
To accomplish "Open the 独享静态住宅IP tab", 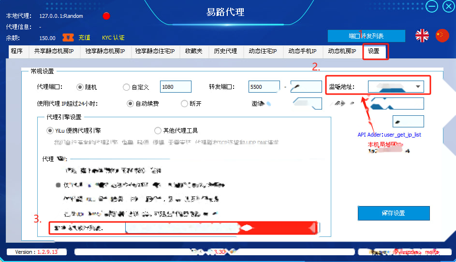I will [x=155, y=51].
